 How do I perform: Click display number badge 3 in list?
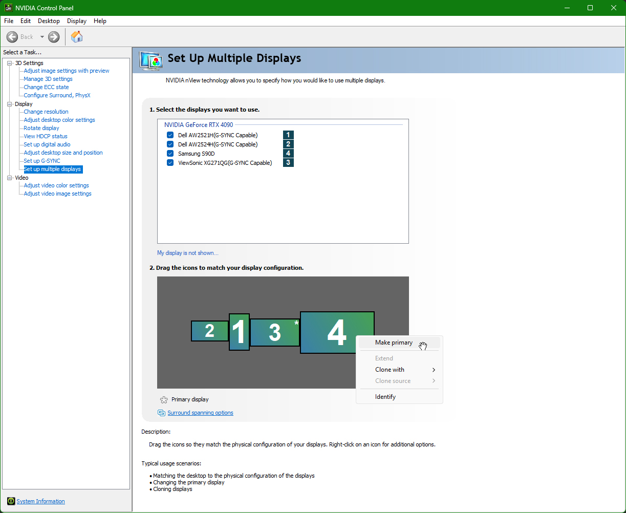pos(288,163)
